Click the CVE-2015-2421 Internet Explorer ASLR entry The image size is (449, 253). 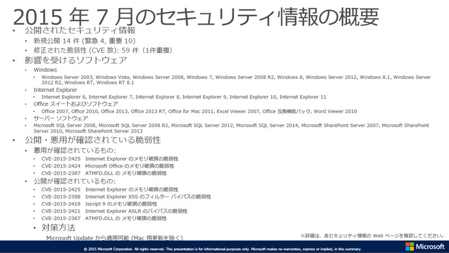tap(114, 211)
